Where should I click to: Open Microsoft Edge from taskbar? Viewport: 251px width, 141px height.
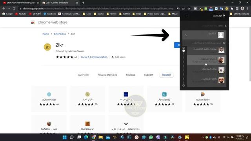pyautogui.click(x=86, y=137)
